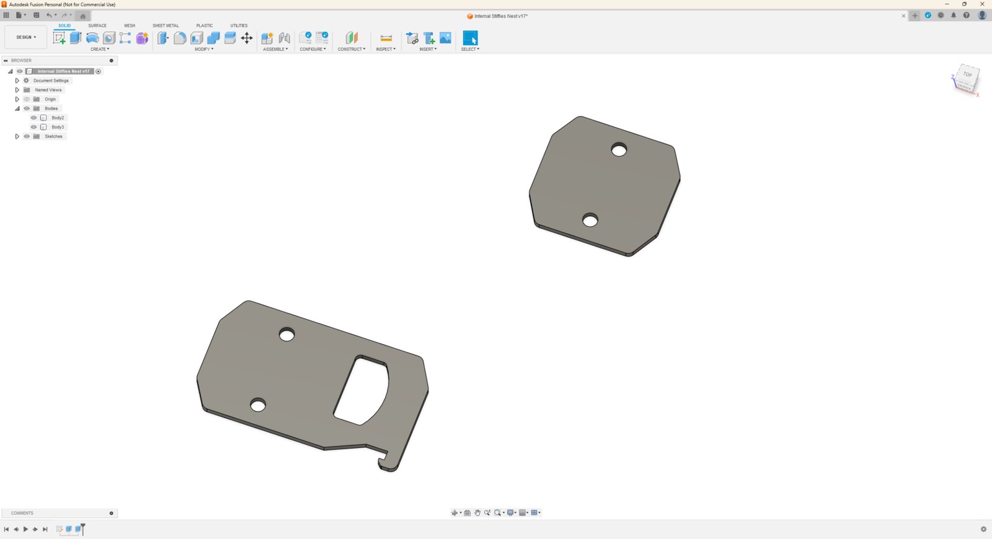Click the Rectangular Pattern tool icon
Screen dimensions: 992x539
125,38
